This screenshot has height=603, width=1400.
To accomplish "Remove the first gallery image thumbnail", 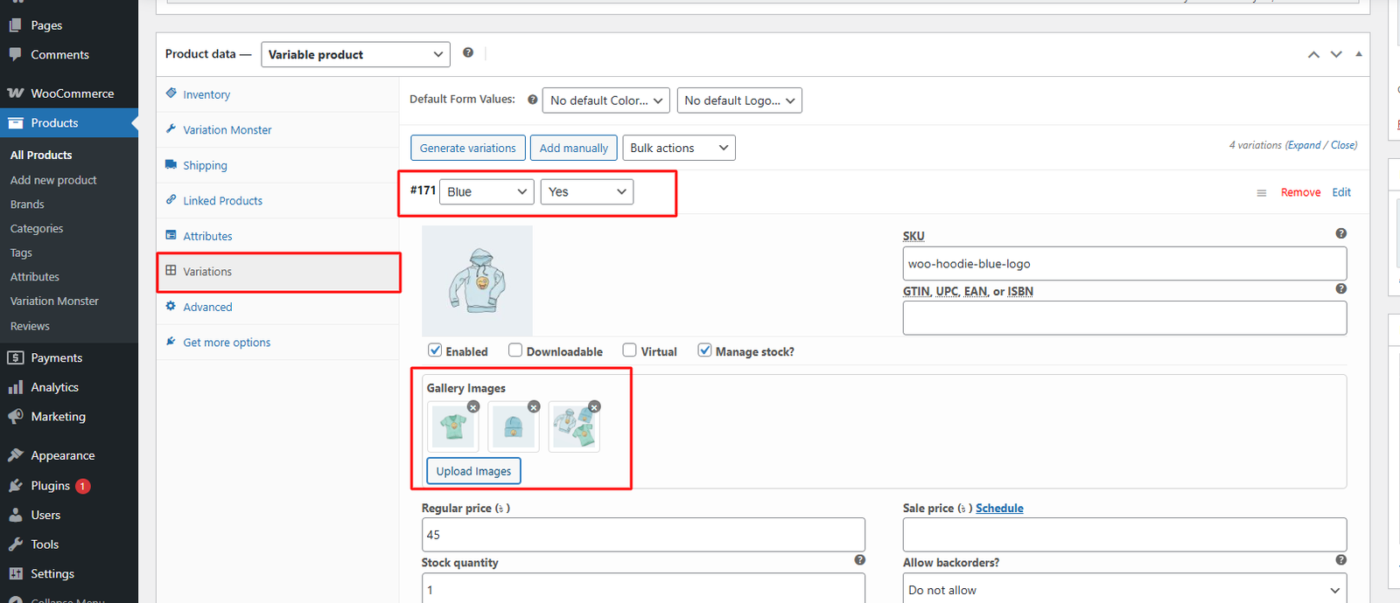I will pyautogui.click(x=473, y=407).
